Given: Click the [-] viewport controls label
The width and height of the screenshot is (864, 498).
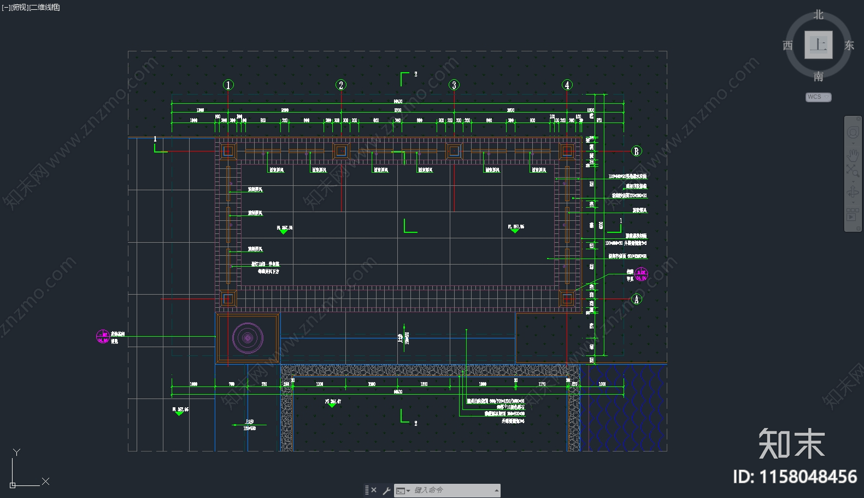Looking at the screenshot, I should (6, 7).
